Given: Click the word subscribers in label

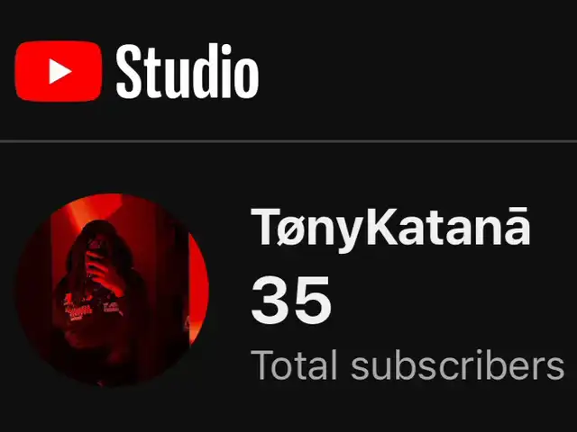Looking at the screenshot, I should [458, 364].
